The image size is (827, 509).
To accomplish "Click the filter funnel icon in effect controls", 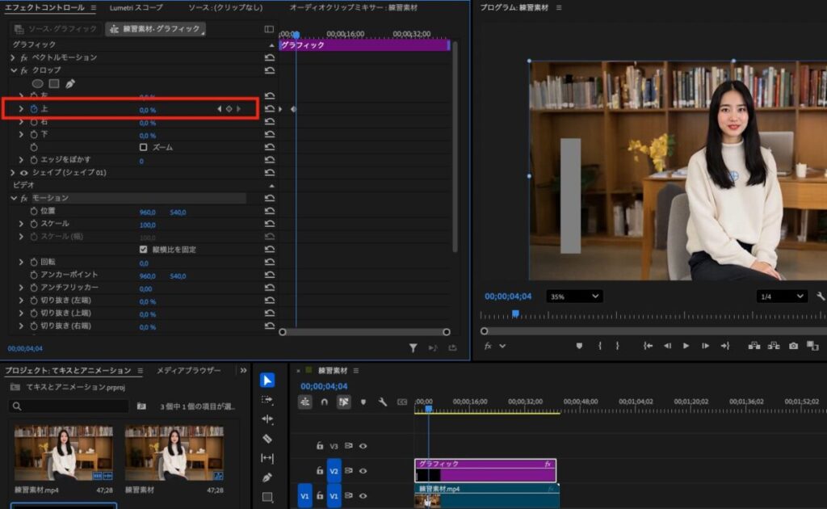I will point(413,347).
